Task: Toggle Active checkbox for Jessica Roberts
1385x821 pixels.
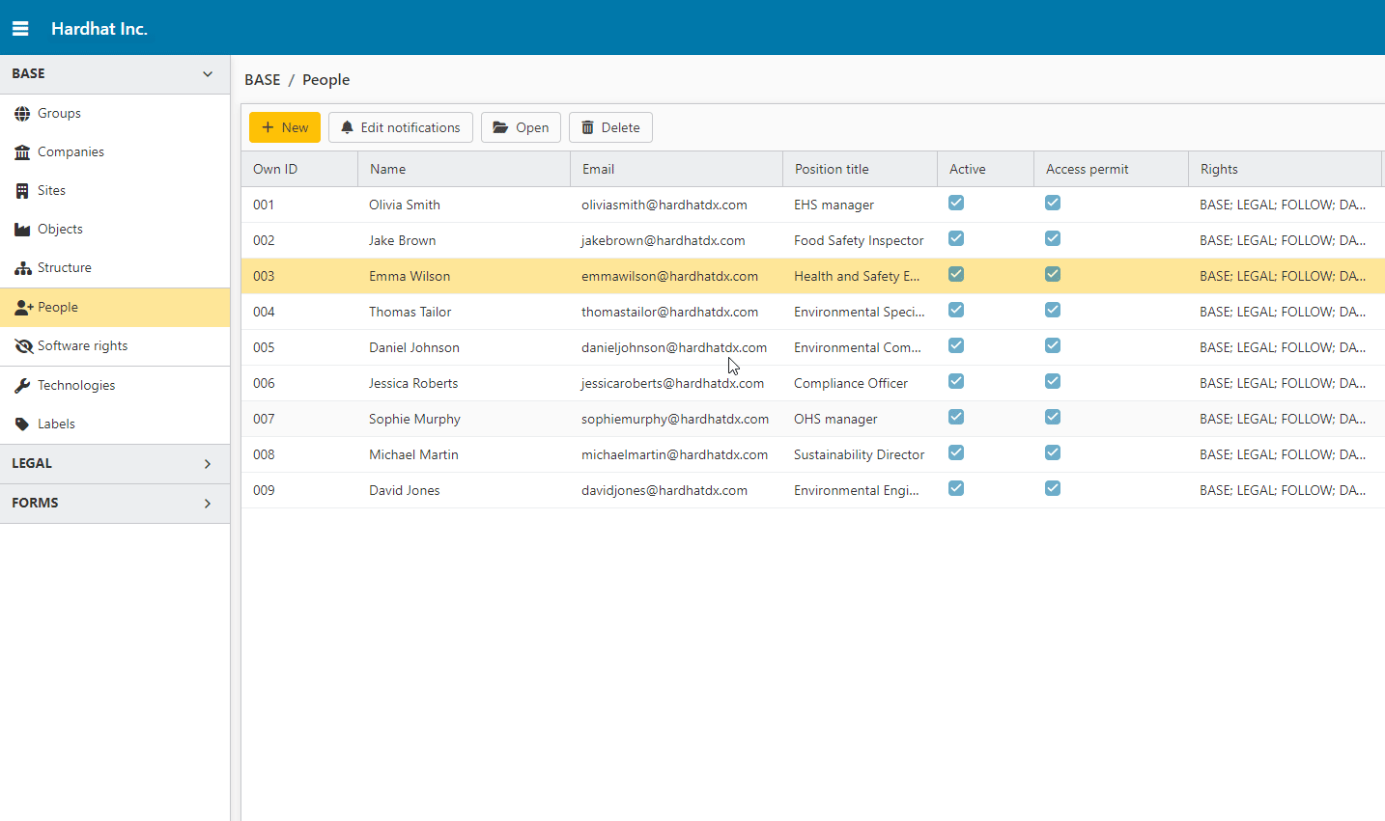Action: (x=956, y=381)
